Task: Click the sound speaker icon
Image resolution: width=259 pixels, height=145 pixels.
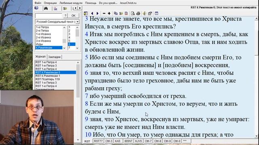Action: (144, 13)
